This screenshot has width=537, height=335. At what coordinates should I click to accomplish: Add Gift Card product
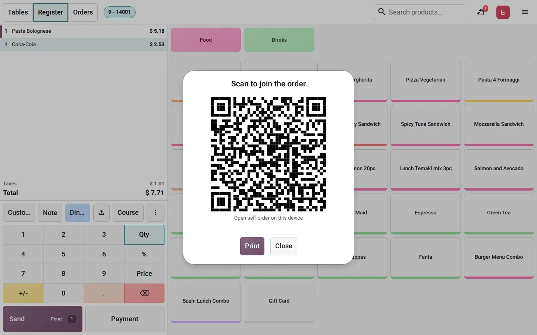click(x=279, y=302)
